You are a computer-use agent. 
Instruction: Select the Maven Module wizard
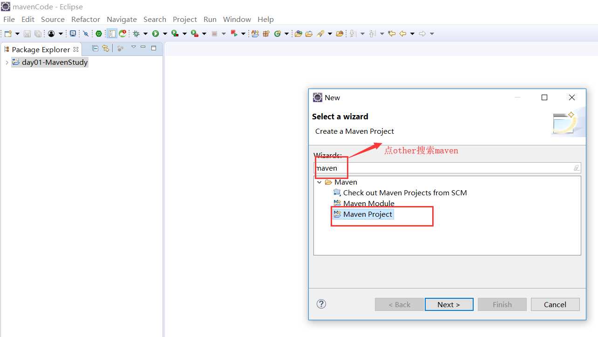pyautogui.click(x=364, y=203)
